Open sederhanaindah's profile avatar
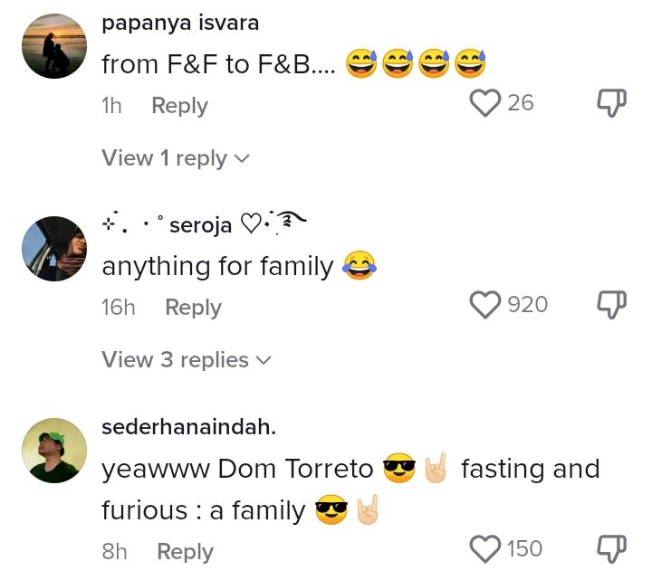Screen dimensions: 652x580 pos(53,451)
